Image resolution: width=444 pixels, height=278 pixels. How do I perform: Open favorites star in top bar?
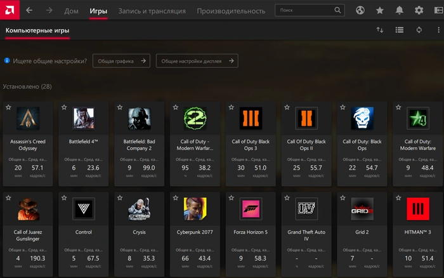(380, 11)
